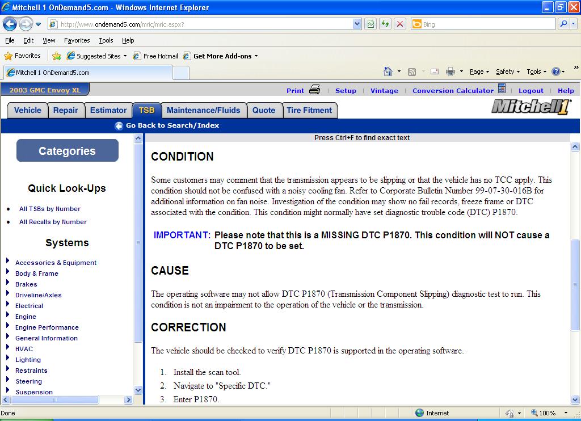Click the red Stop loading X icon

tap(400, 24)
